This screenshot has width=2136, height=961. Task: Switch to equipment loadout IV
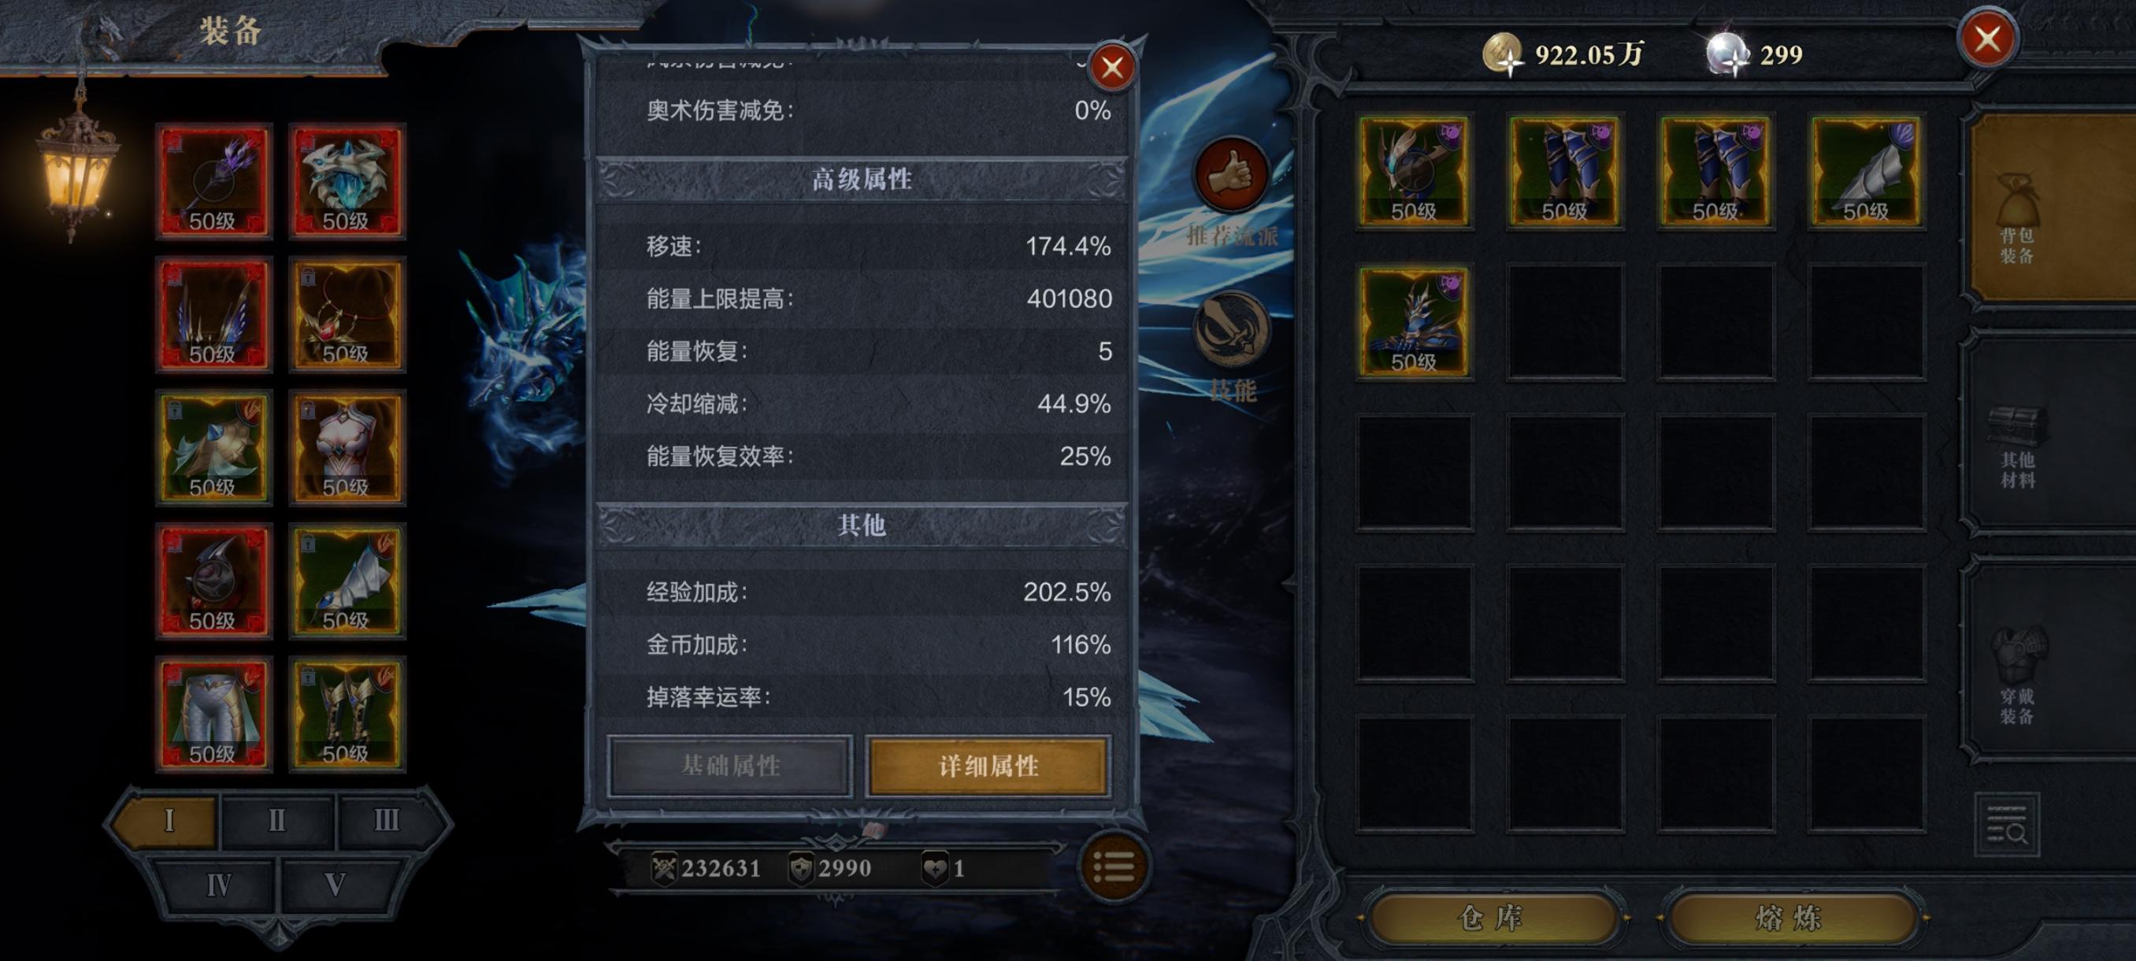pos(218,885)
